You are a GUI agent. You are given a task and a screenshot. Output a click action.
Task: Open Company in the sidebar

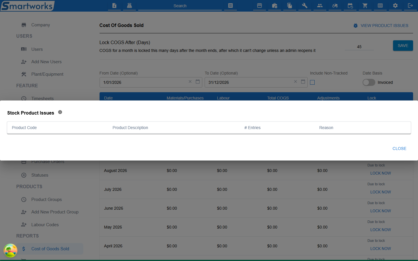click(41, 25)
